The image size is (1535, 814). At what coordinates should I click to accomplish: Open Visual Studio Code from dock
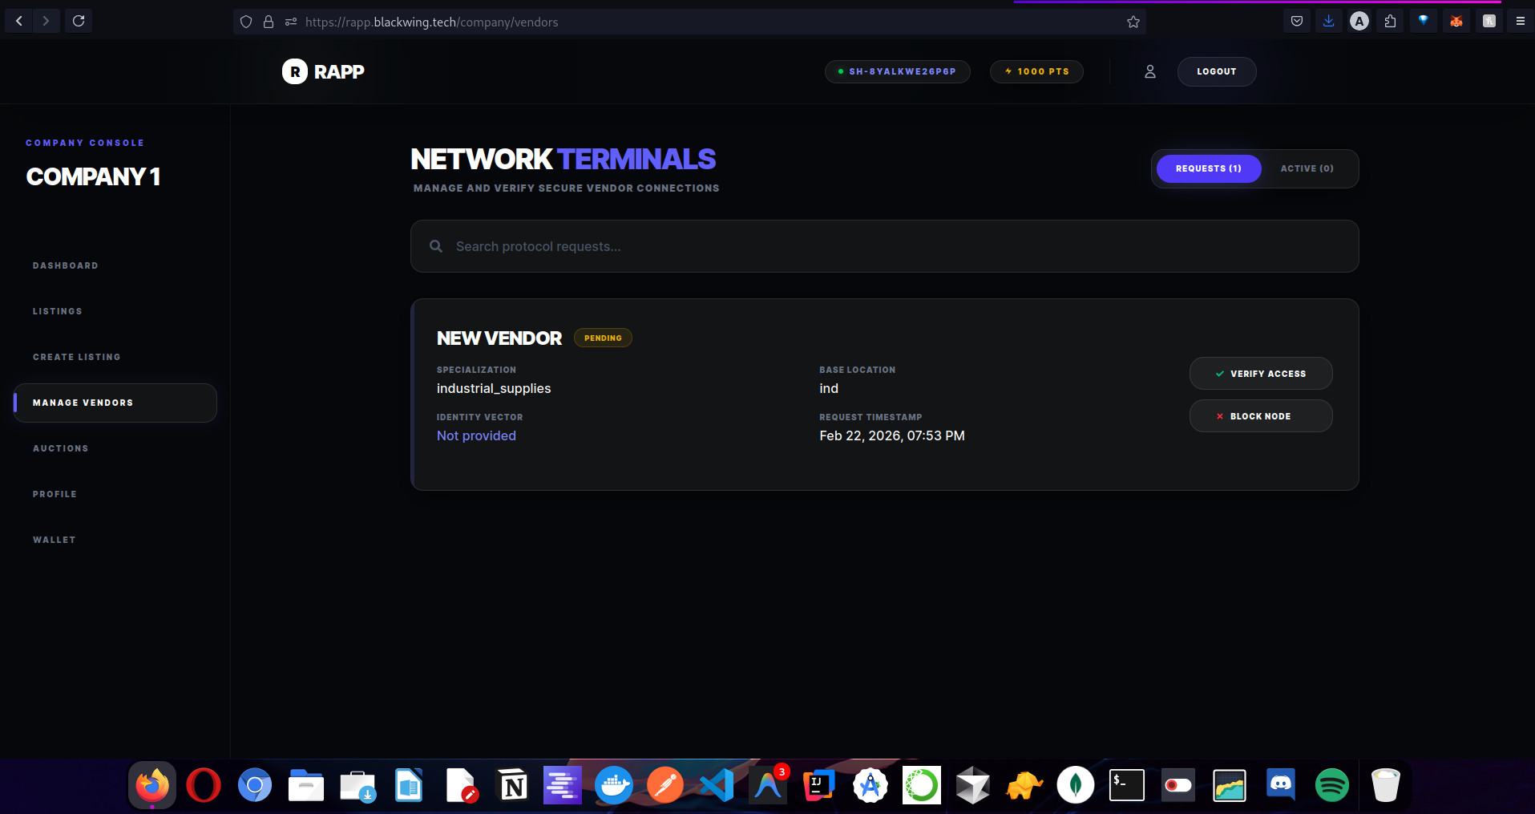point(717,785)
